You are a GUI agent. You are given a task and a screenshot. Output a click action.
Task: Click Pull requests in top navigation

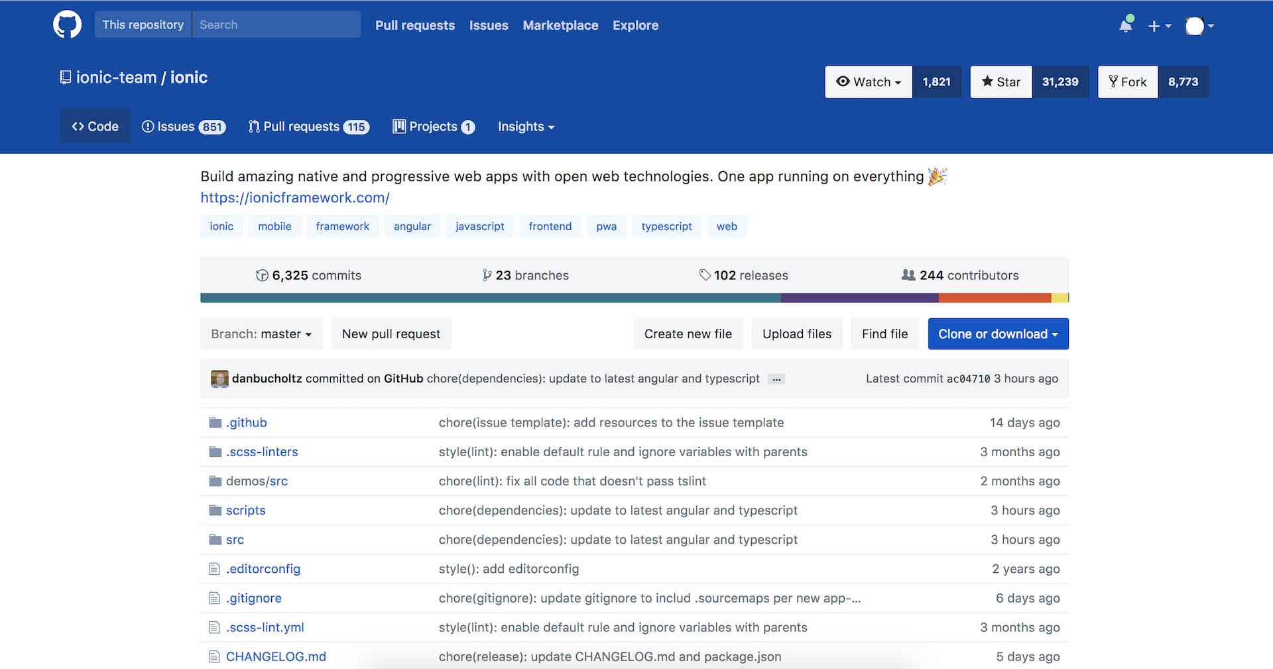point(415,25)
